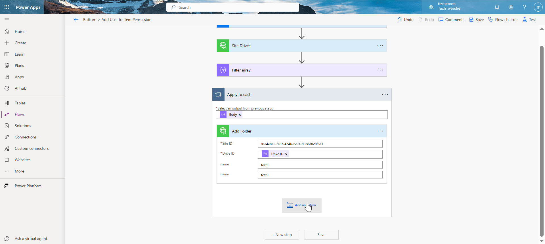Click the Power Apps brand title

point(28,7)
